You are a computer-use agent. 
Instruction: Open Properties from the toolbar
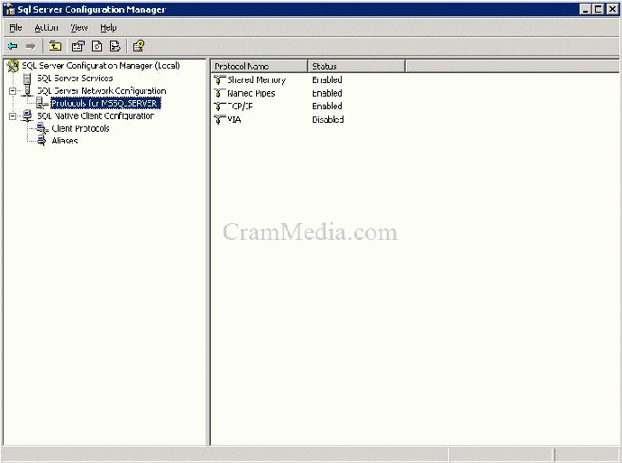pyautogui.click(x=78, y=46)
